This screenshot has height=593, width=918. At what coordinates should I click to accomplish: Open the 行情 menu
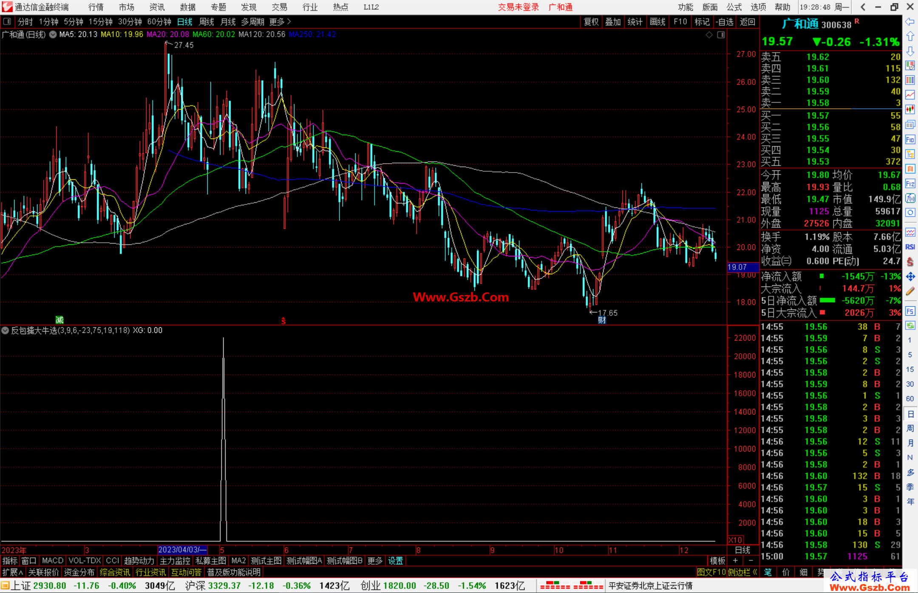pos(96,7)
